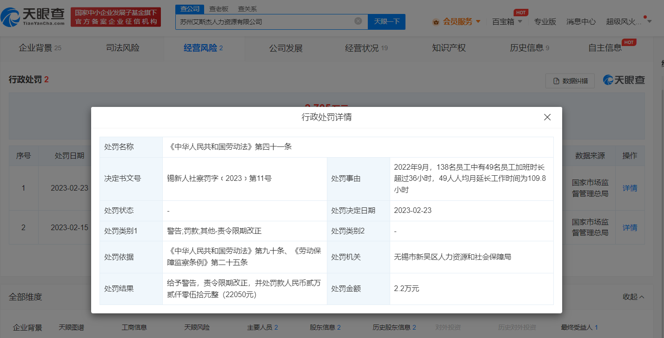Click the 处罚决定日期 value 2023-02-23 in dialog
This screenshot has width=664, height=338.
412,211
